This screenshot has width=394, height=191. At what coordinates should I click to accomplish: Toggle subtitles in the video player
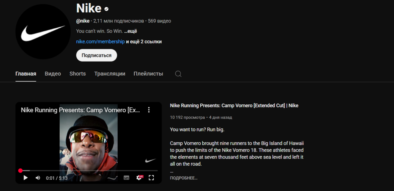pos(127,178)
